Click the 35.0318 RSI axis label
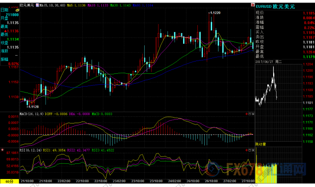Screen dimensions: 315x187 point(12,172)
